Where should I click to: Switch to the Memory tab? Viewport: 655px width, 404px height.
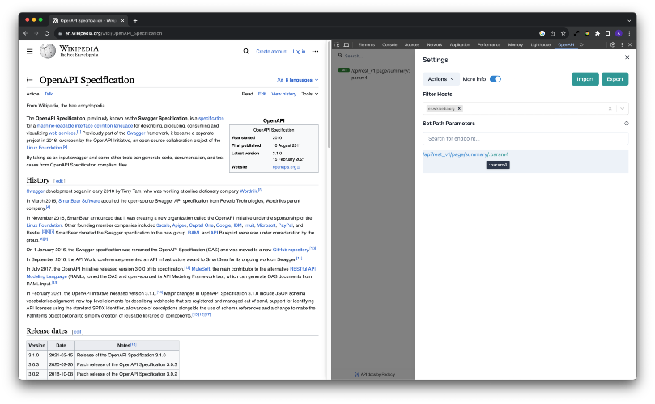point(516,44)
